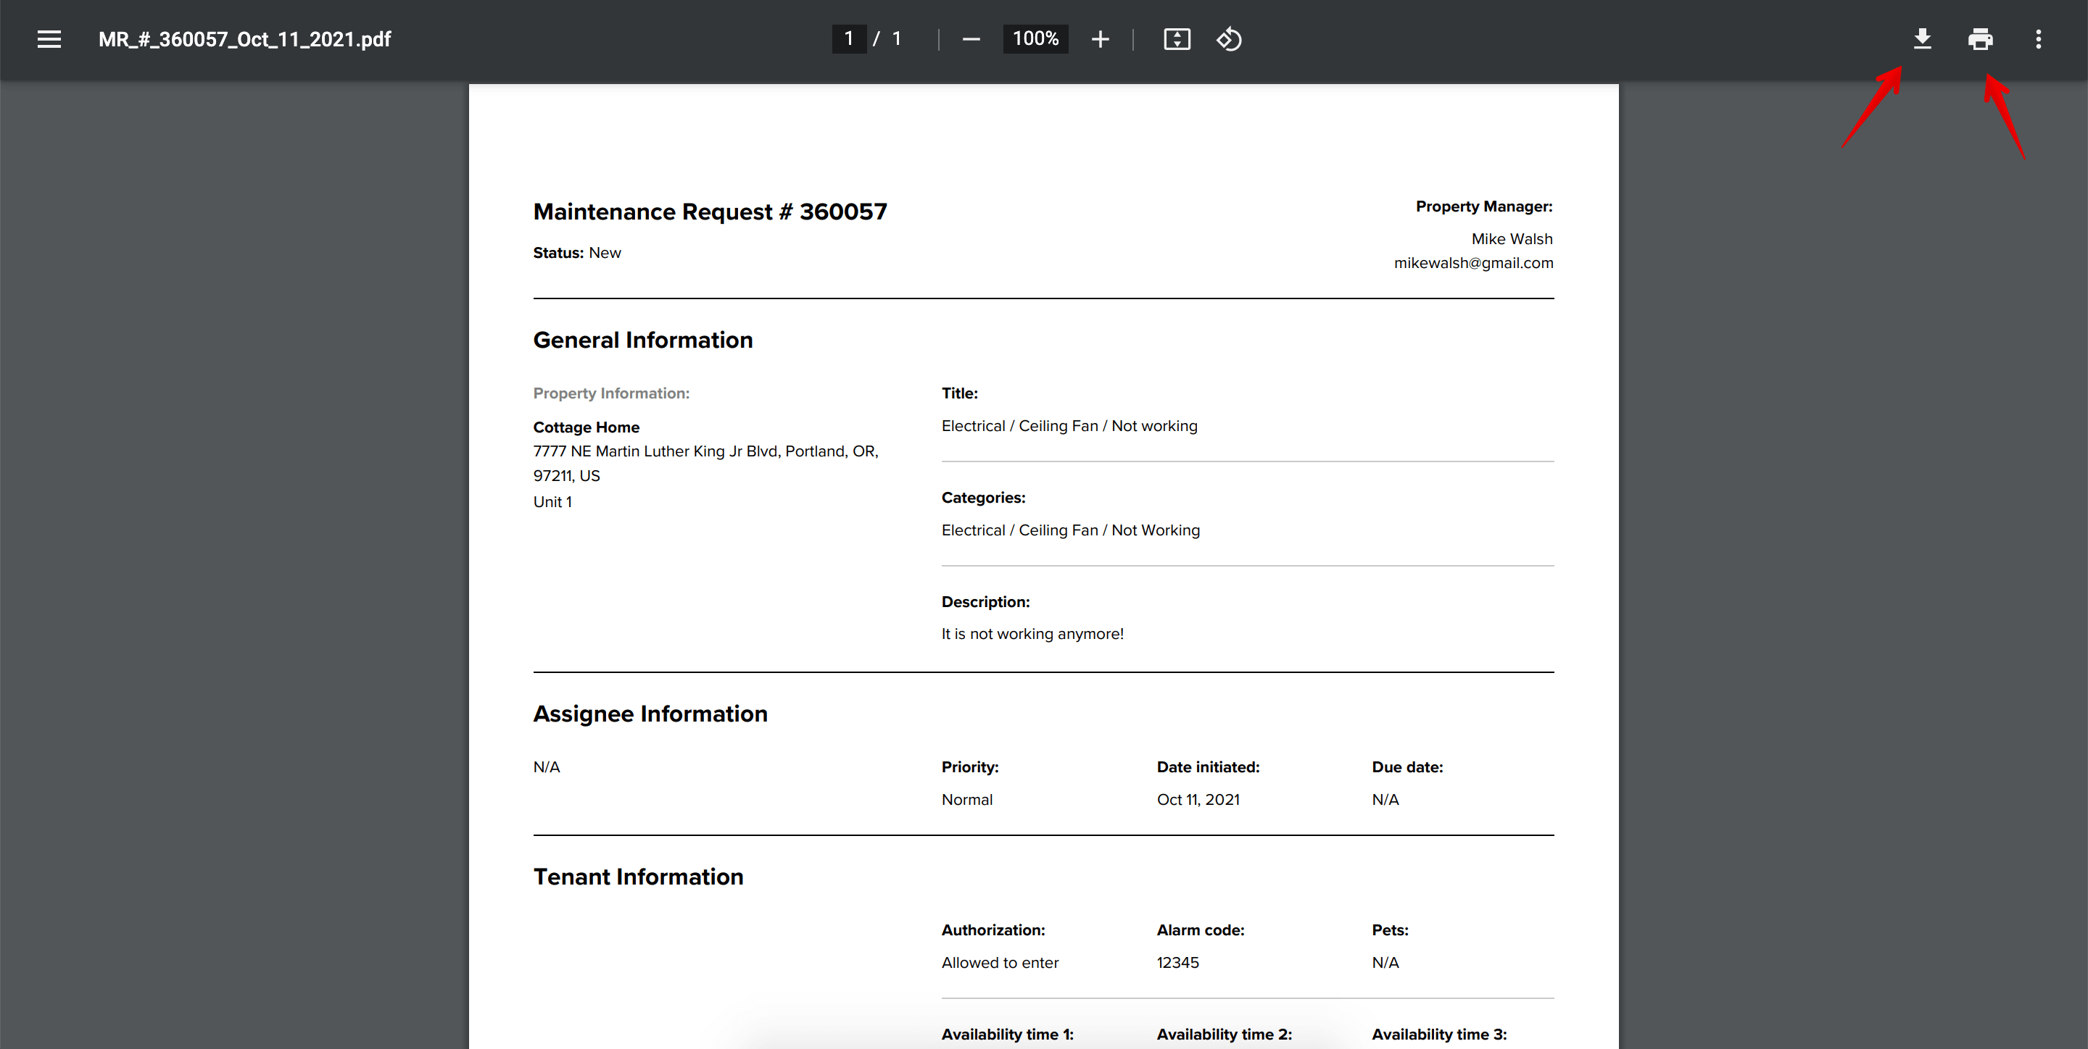The image size is (2088, 1049).
Task: Click the fit to page icon
Action: coord(1176,39)
